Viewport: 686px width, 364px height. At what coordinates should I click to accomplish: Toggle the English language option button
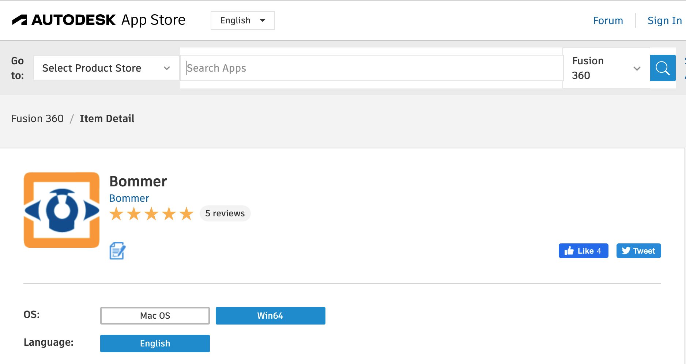155,344
